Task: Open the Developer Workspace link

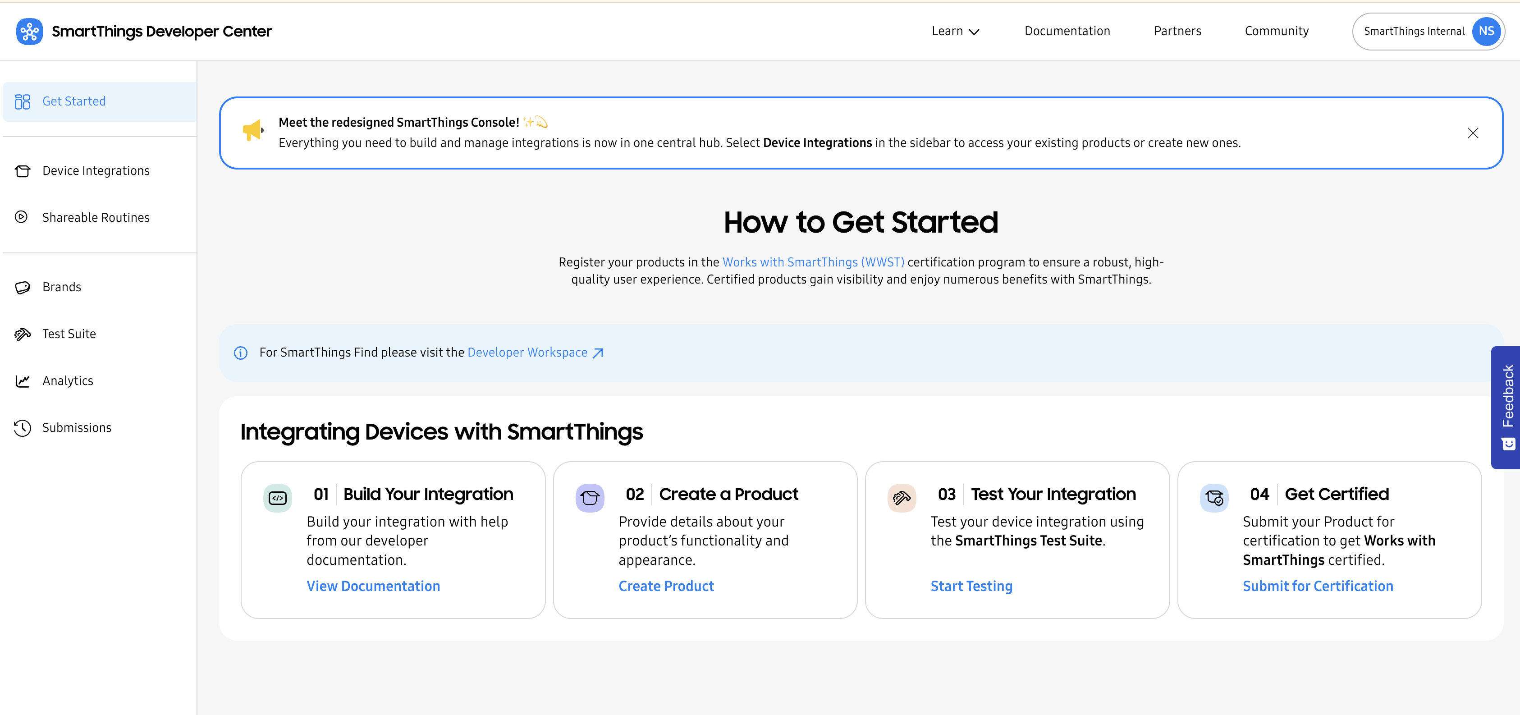Action: click(527, 353)
